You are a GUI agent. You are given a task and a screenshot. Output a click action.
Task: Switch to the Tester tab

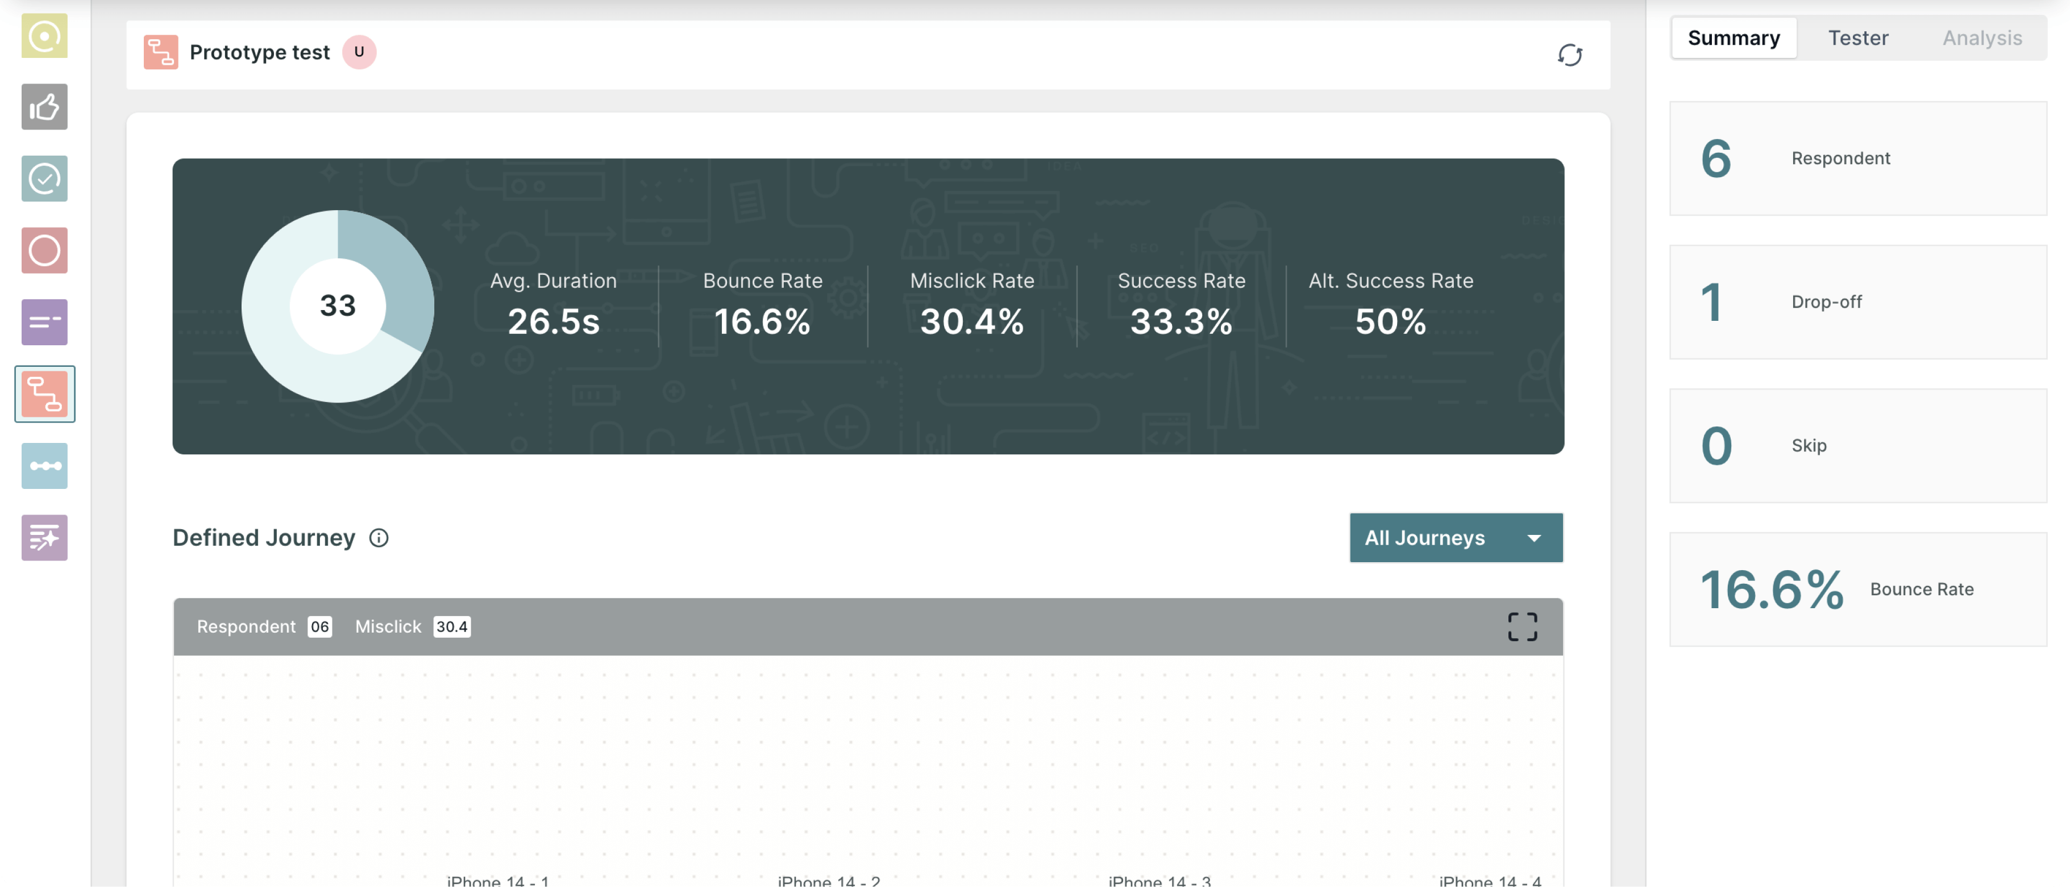(x=1858, y=37)
